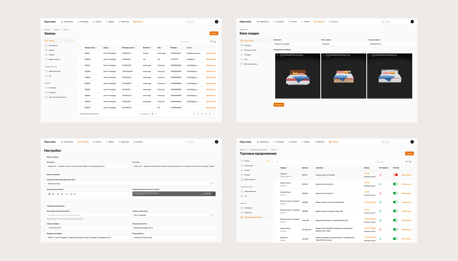The image size is (458, 261).
Task: Remove second bed slider image with its X
Action: (x=324, y=56)
